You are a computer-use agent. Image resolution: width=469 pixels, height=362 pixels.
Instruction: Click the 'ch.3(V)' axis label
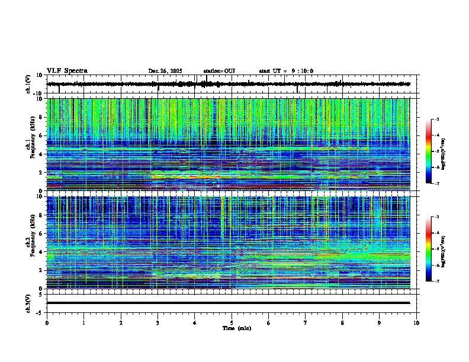[x=28, y=303]
